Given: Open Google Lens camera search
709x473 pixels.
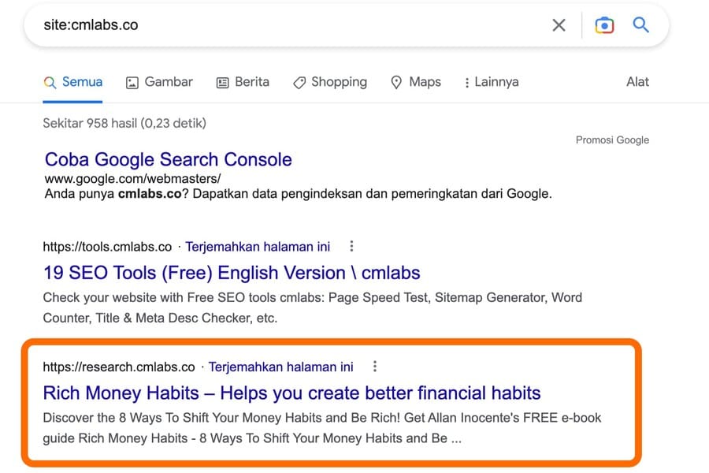Looking at the screenshot, I should [x=604, y=25].
